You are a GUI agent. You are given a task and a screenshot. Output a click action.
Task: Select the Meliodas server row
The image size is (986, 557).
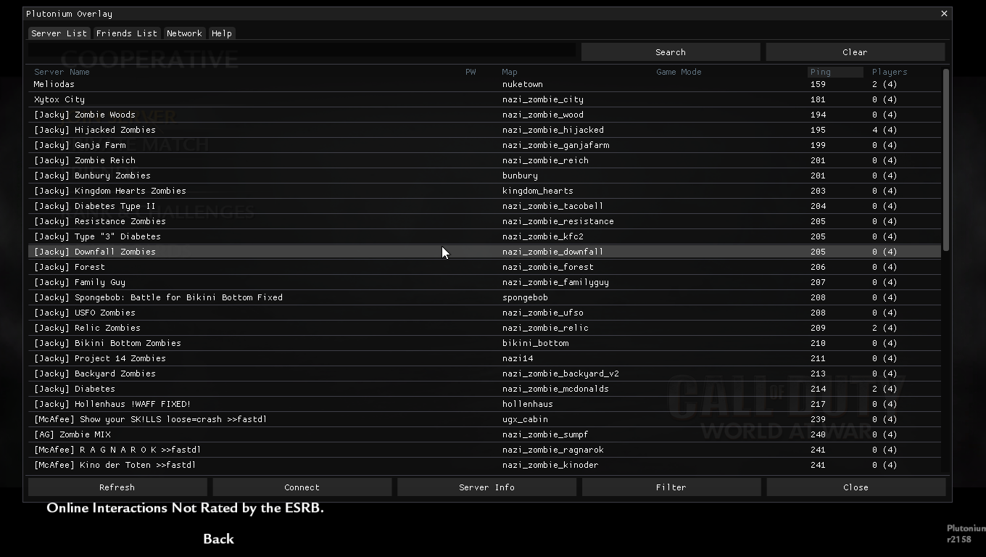[484, 84]
